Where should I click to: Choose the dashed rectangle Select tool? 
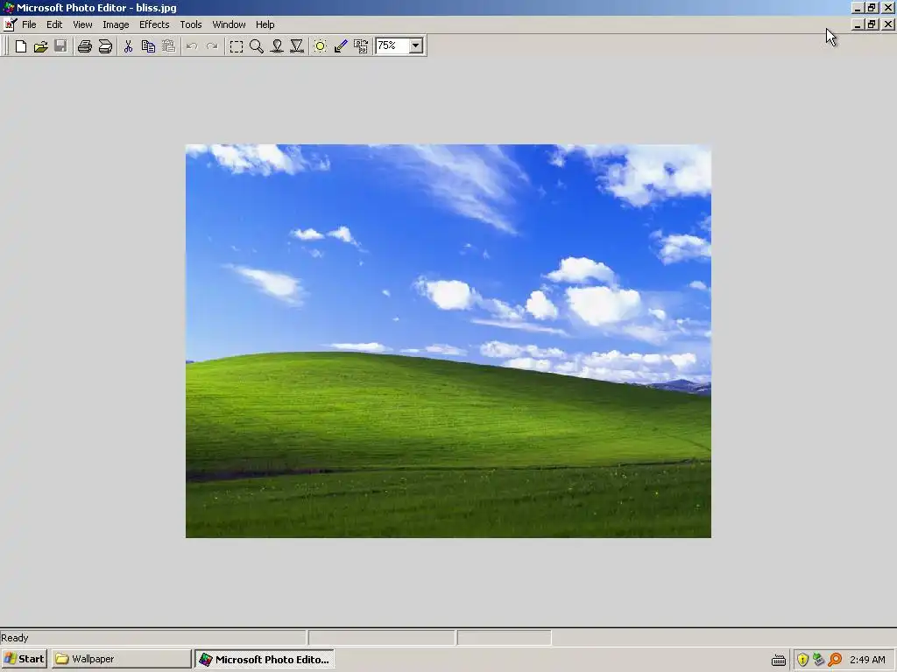tap(236, 46)
